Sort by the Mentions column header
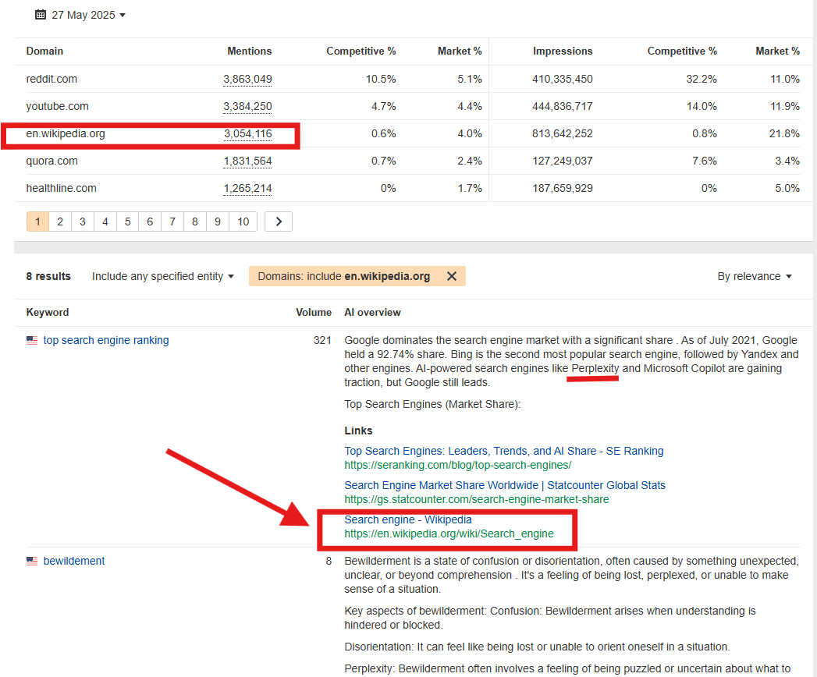This screenshot has width=817, height=677. [x=249, y=51]
